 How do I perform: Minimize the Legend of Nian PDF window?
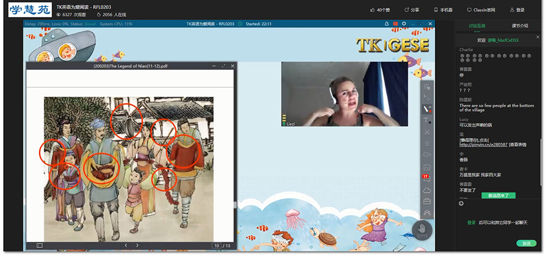click(x=214, y=66)
